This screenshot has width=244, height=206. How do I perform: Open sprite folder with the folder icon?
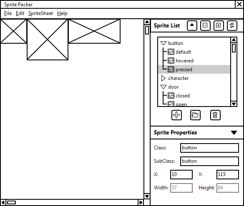pos(195,115)
